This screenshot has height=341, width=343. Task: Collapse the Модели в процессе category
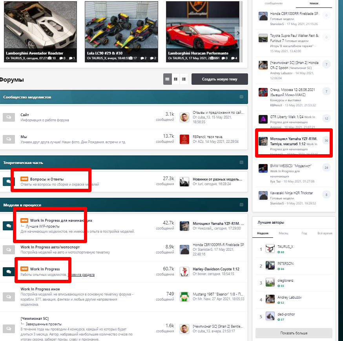[x=241, y=205]
